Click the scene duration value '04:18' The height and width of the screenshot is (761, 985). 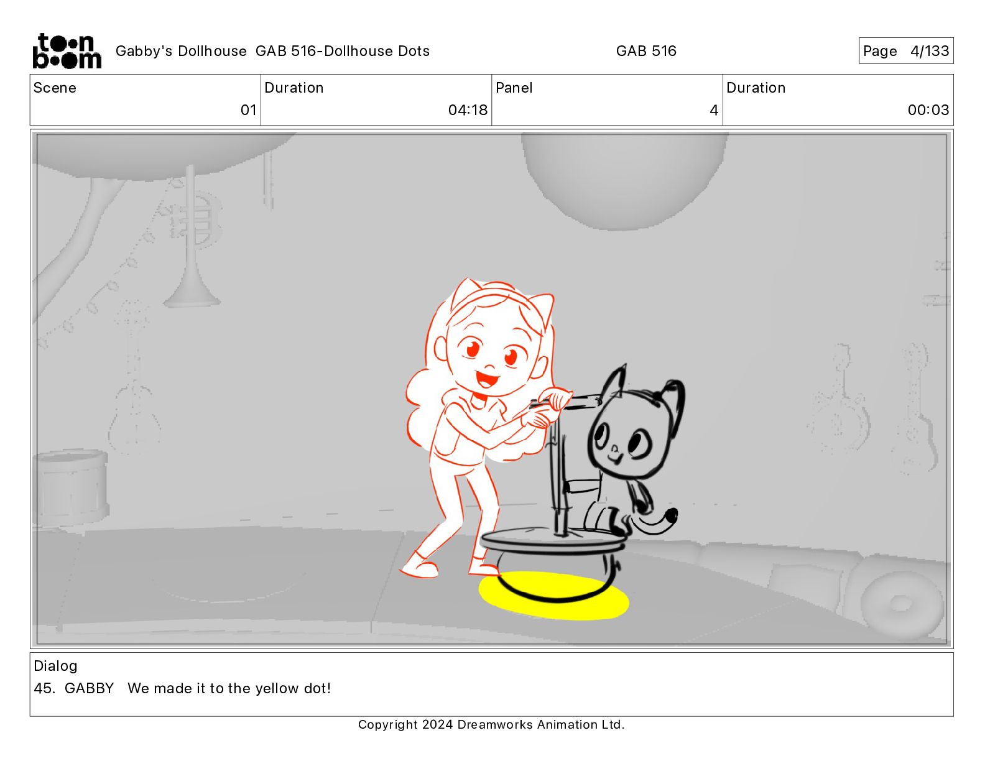pos(468,110)
